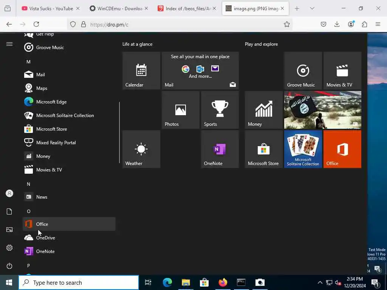Viewport: 387px width, 290px height.
Task: Open Command Prompt on taskbar
Action: [x=241, y=282]
